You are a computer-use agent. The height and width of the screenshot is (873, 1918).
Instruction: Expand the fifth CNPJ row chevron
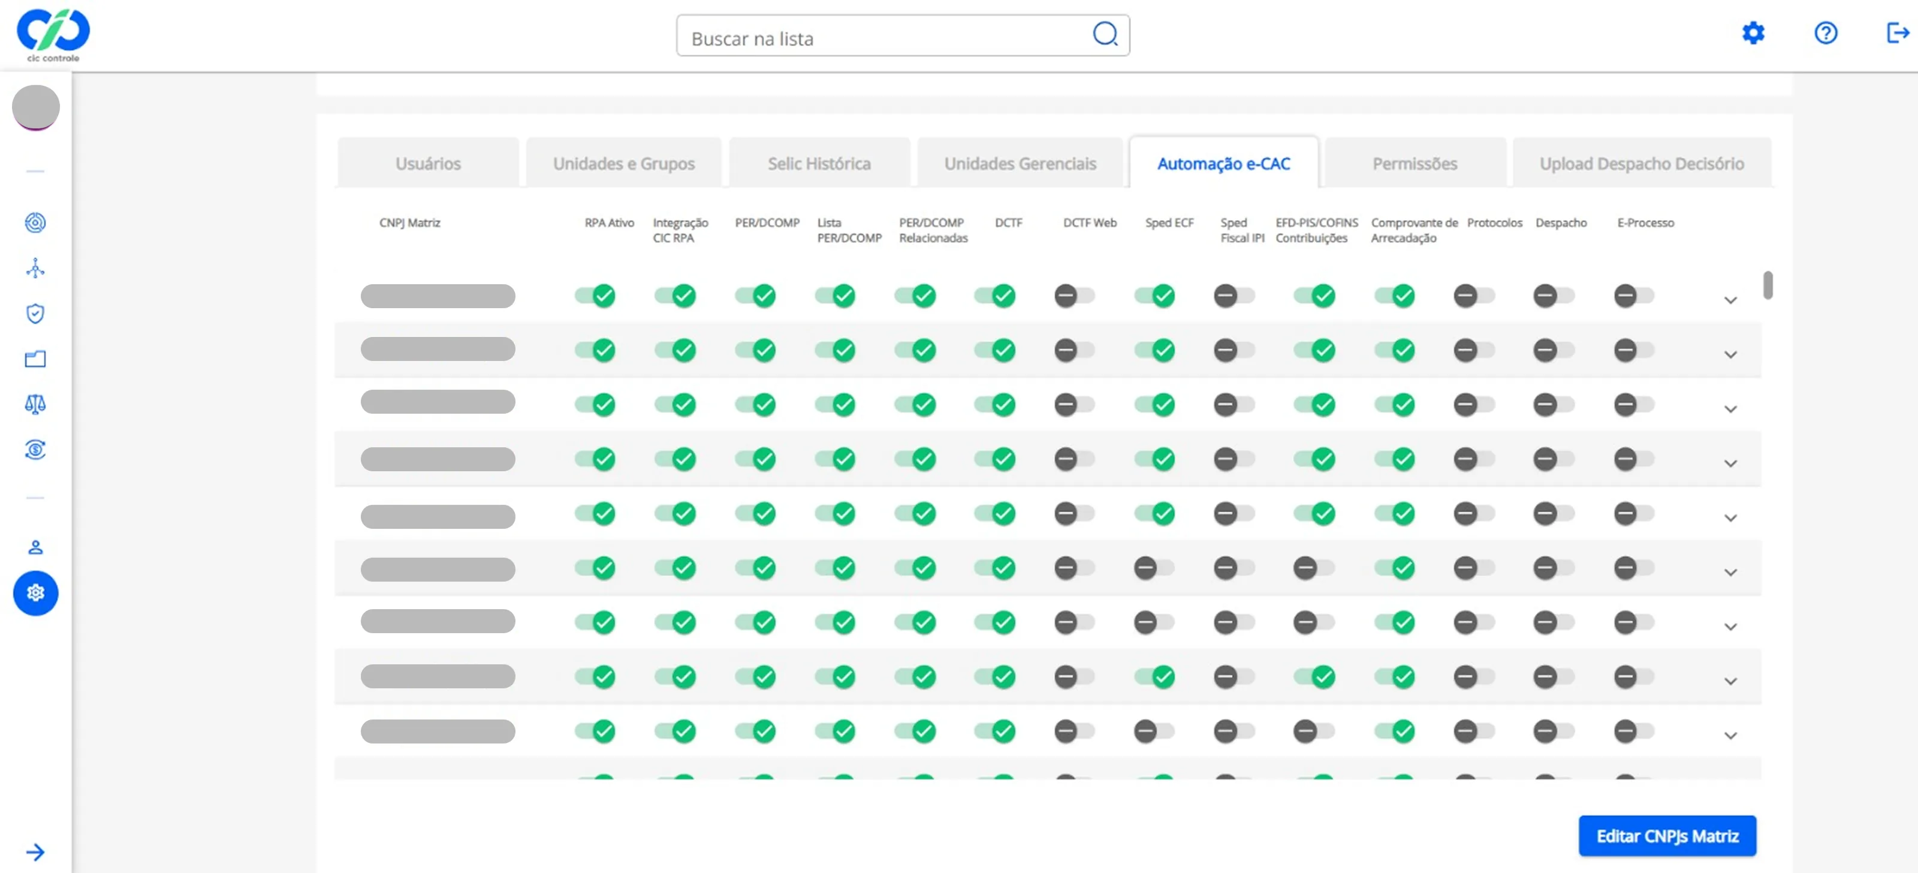pos(1730,517)
